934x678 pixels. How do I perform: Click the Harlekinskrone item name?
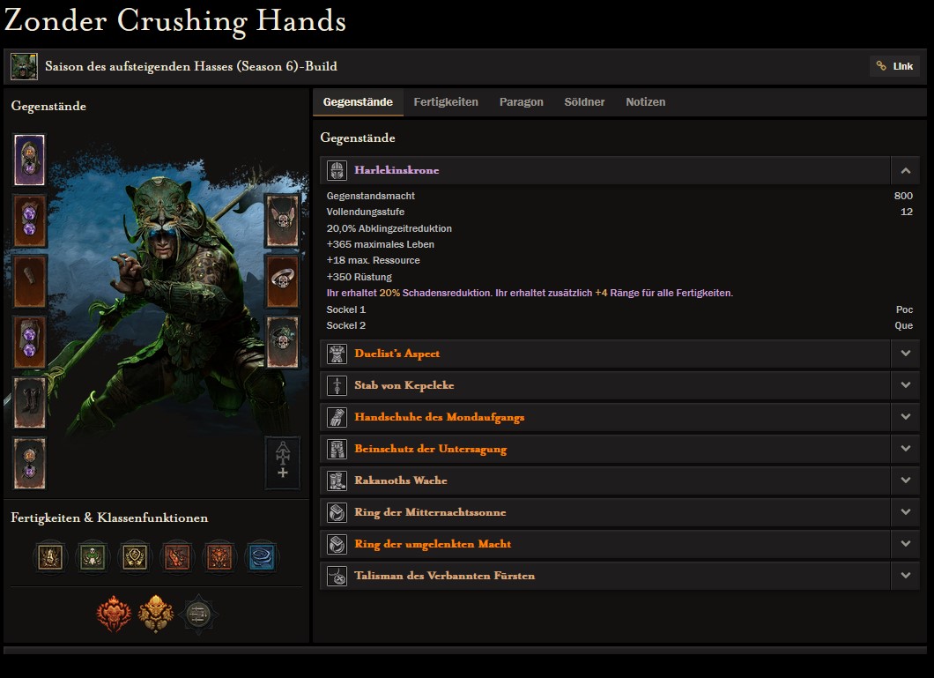click(397, 170)
